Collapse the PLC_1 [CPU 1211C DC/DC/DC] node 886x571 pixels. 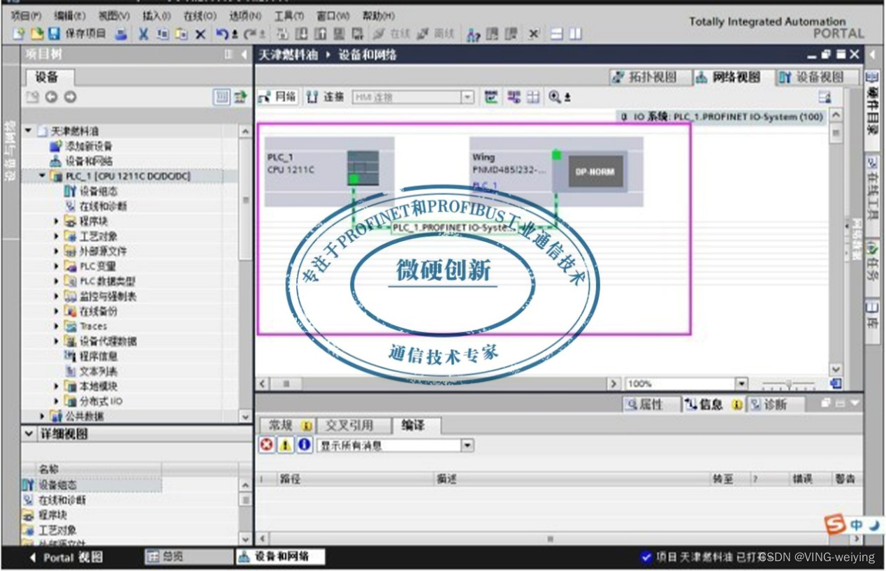42,176
